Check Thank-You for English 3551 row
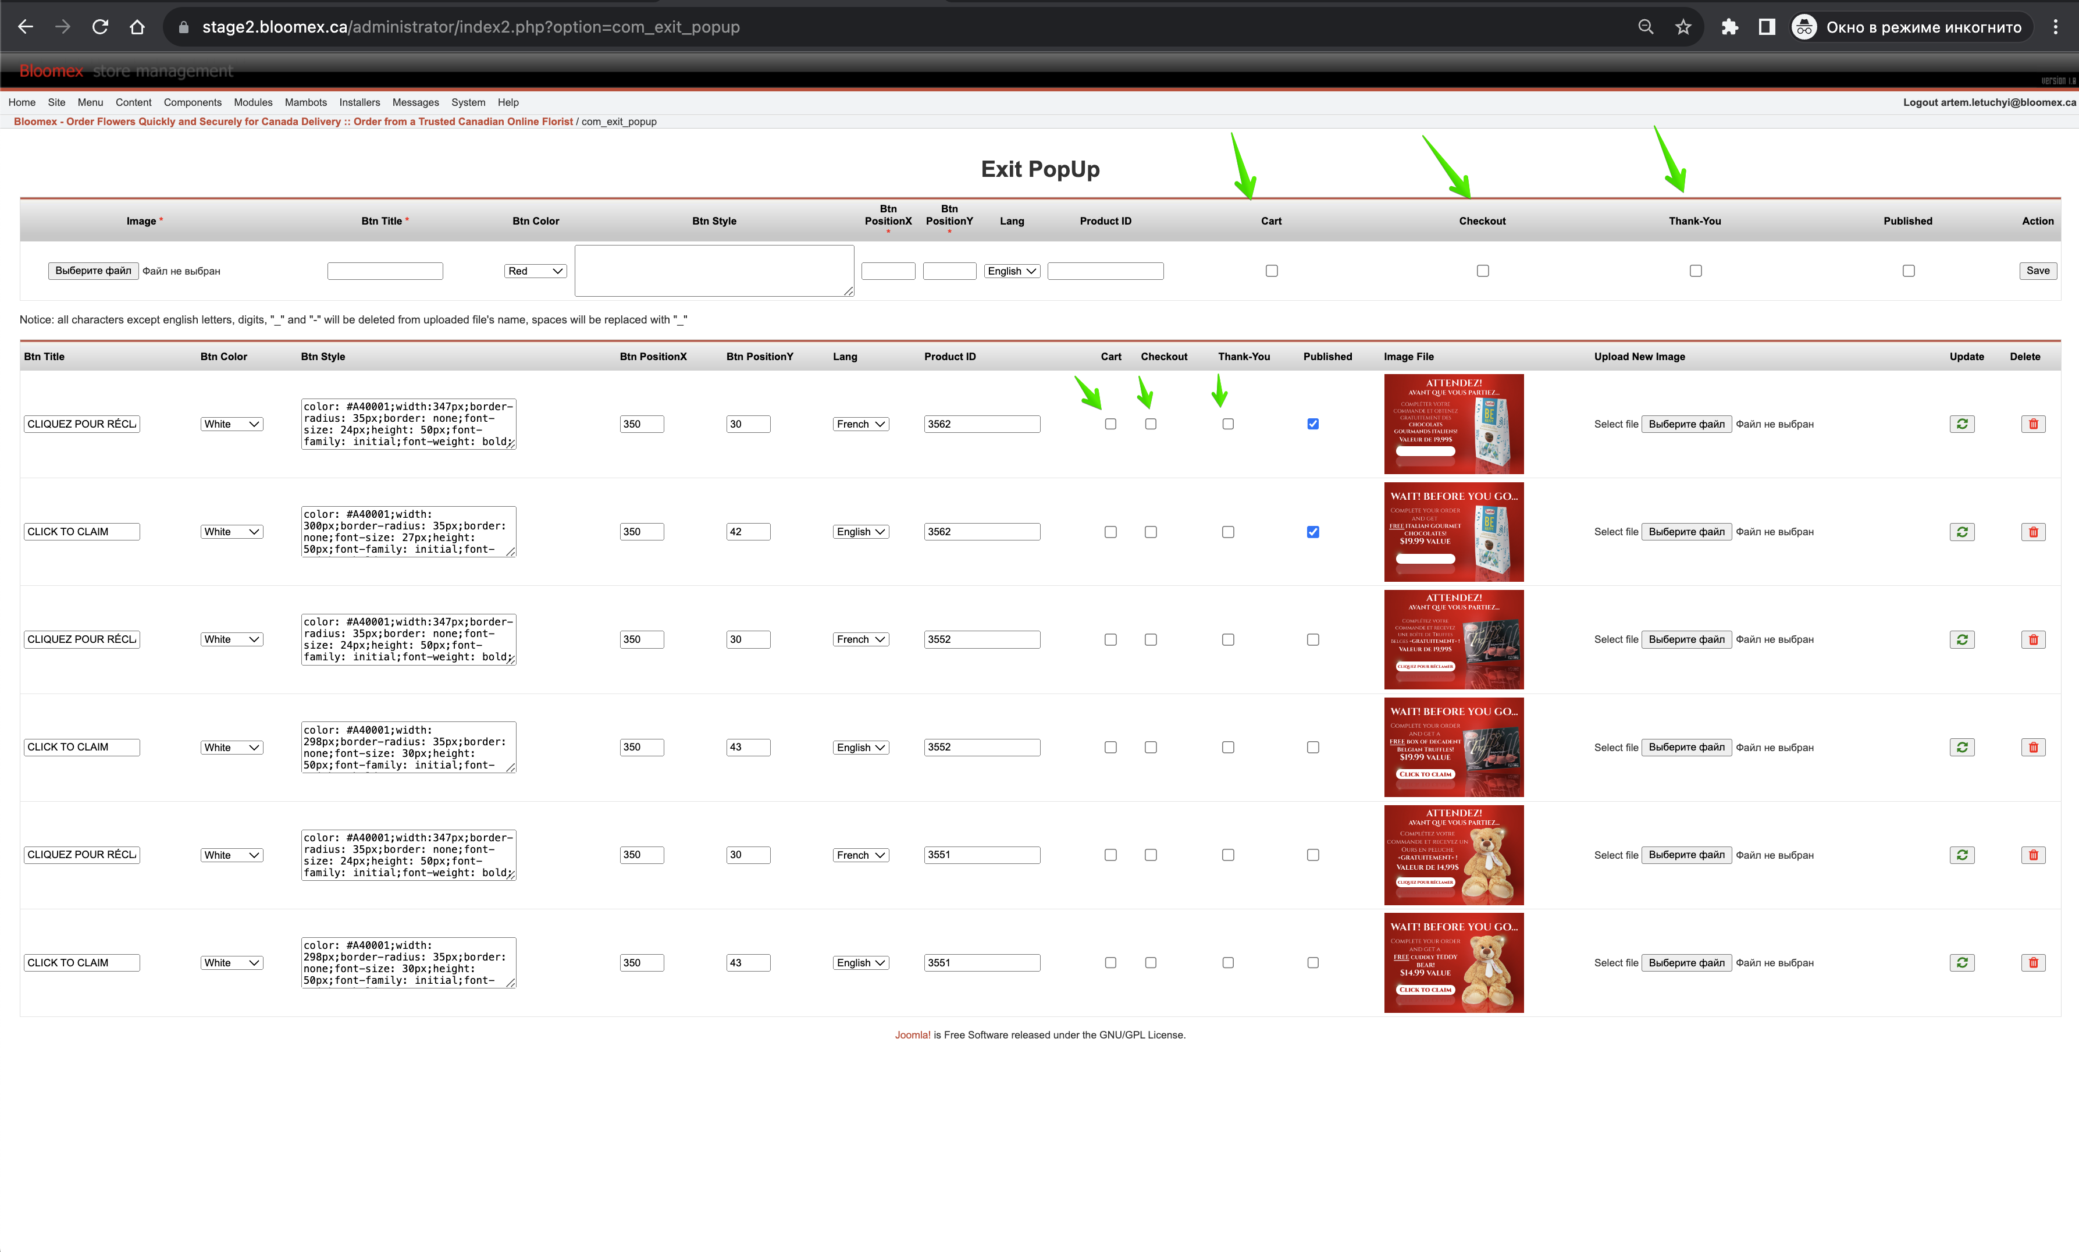This screenshot has width=2079, height=1252. tap(1227, 963)
